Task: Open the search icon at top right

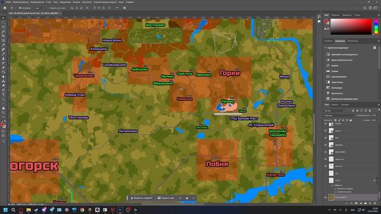Action: [x=365, y=8]
